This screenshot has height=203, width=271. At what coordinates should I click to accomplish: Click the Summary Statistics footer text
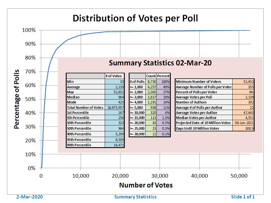coord(135,197)
